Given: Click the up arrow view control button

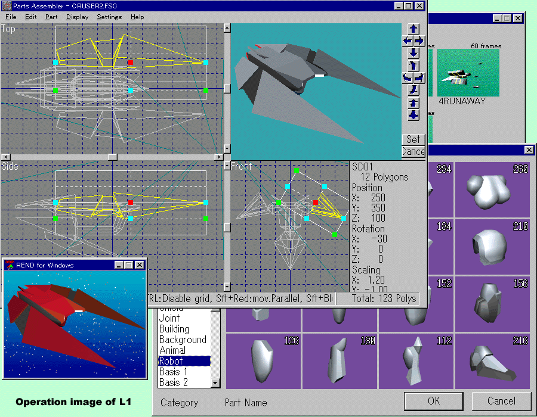Looking at the screenshot, I should pyautogui.click(x=413, y=29).
